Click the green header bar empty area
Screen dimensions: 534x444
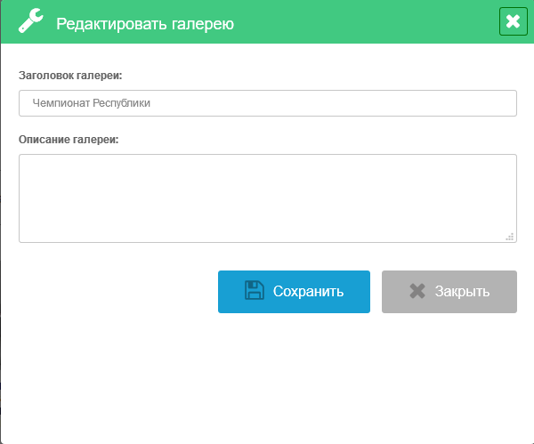[x=374, y=22]
